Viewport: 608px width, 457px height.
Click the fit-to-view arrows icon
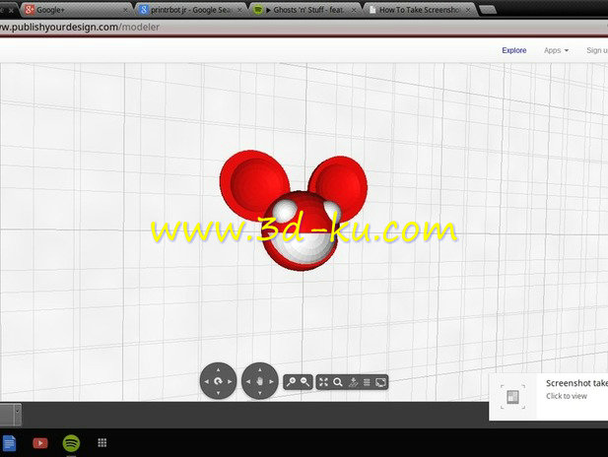pyautogui.click(x=323, y=382)
